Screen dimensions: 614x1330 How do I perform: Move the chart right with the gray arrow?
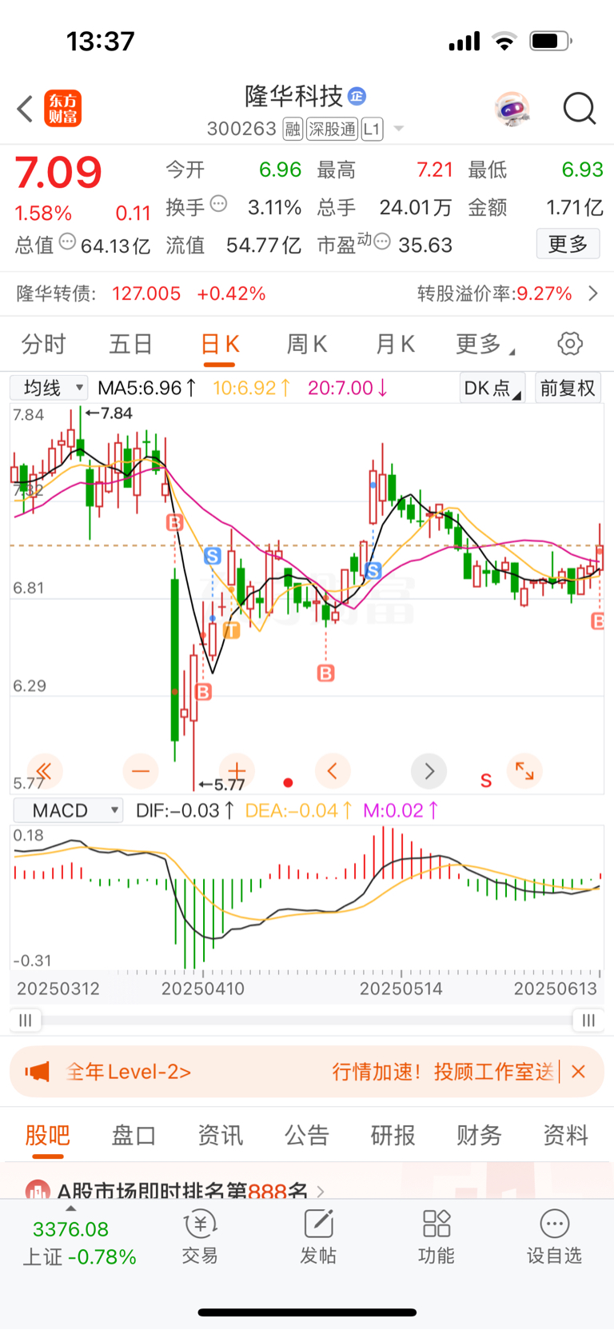429,771
